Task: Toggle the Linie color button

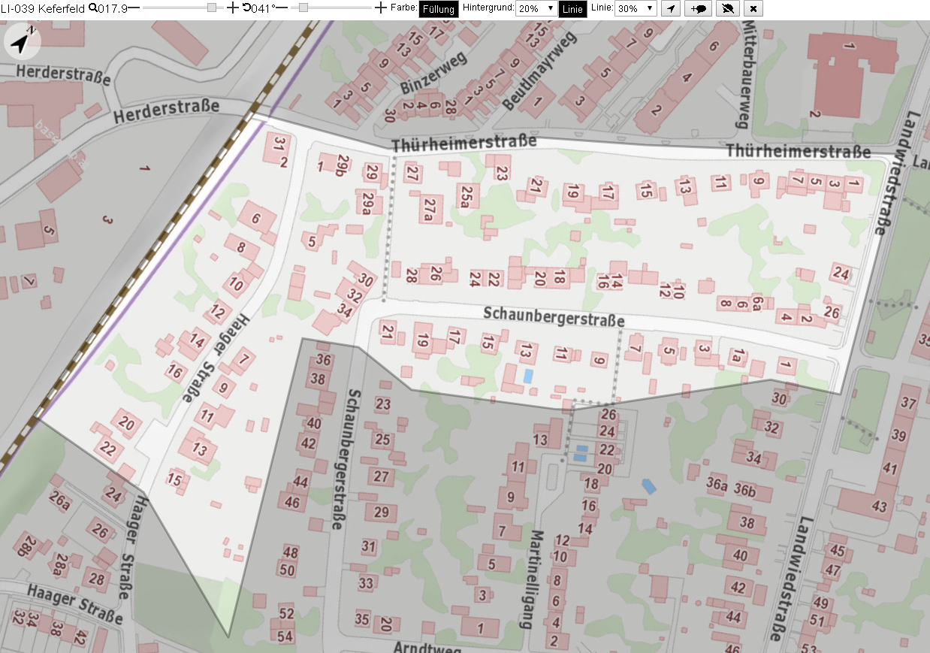Action: 573,8
